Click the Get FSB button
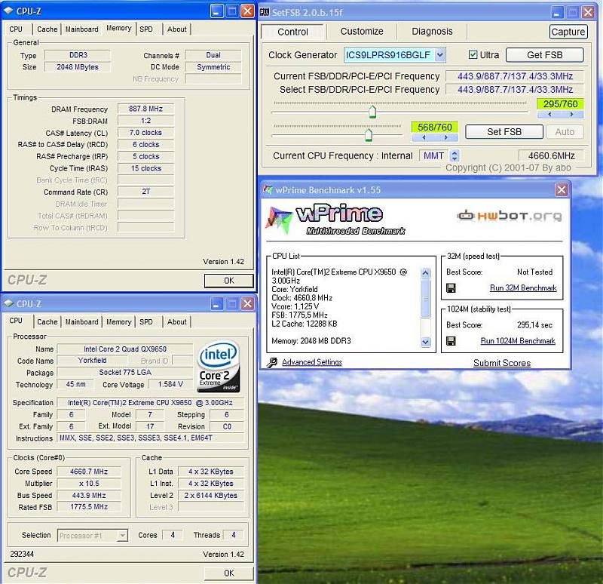603x584 pixels. pos(544,54)
